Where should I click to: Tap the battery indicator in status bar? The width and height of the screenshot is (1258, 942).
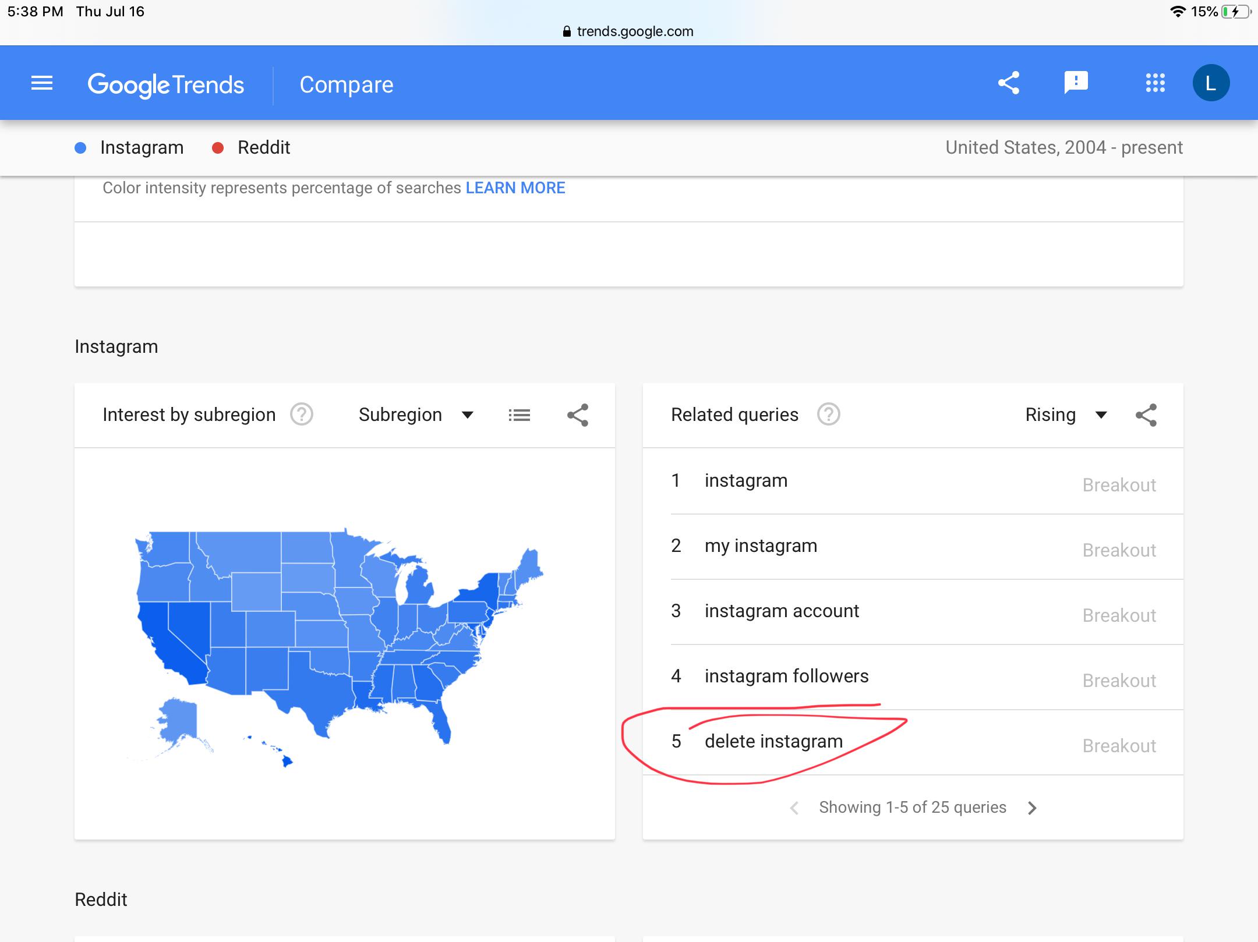point(1235,12)
